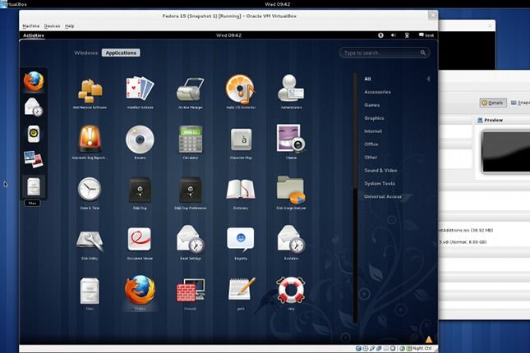Filter apps by Games category
Screen dimensions: 530x353
(x=371, y=105)
